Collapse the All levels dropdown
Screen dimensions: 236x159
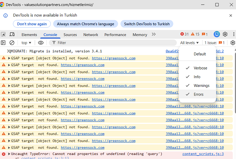coord(189,43)
